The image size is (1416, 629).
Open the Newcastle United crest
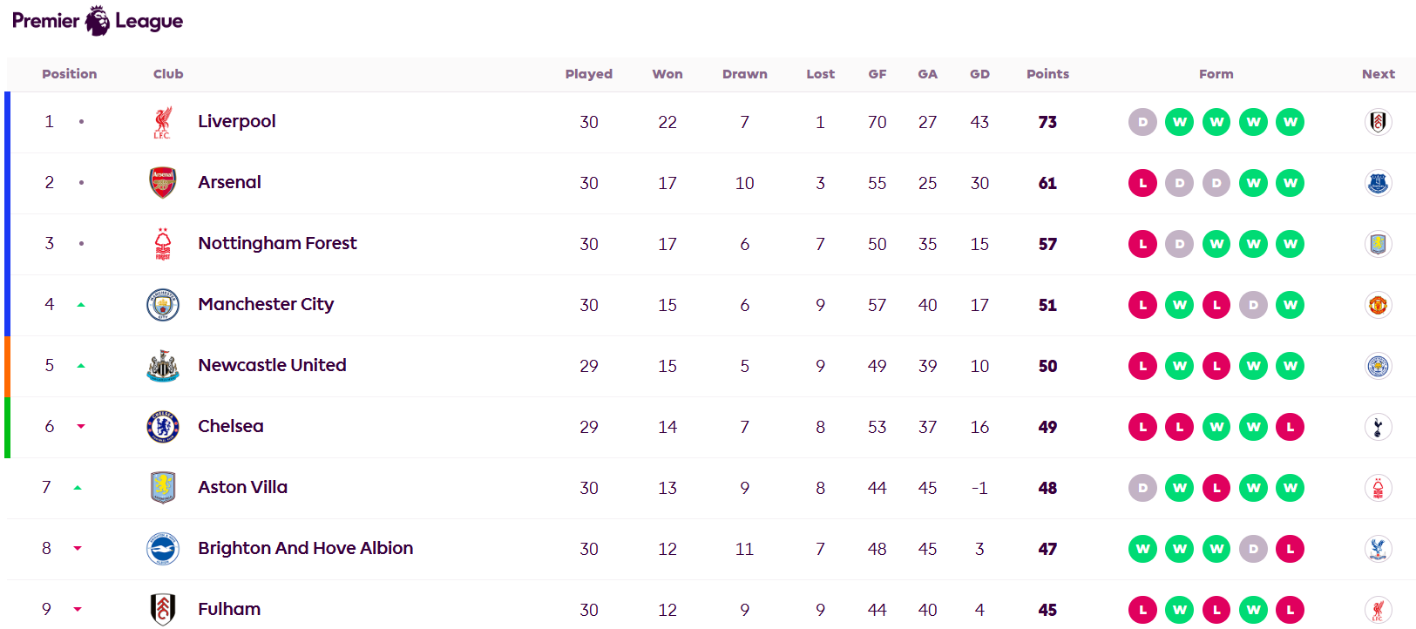point(163,366)
